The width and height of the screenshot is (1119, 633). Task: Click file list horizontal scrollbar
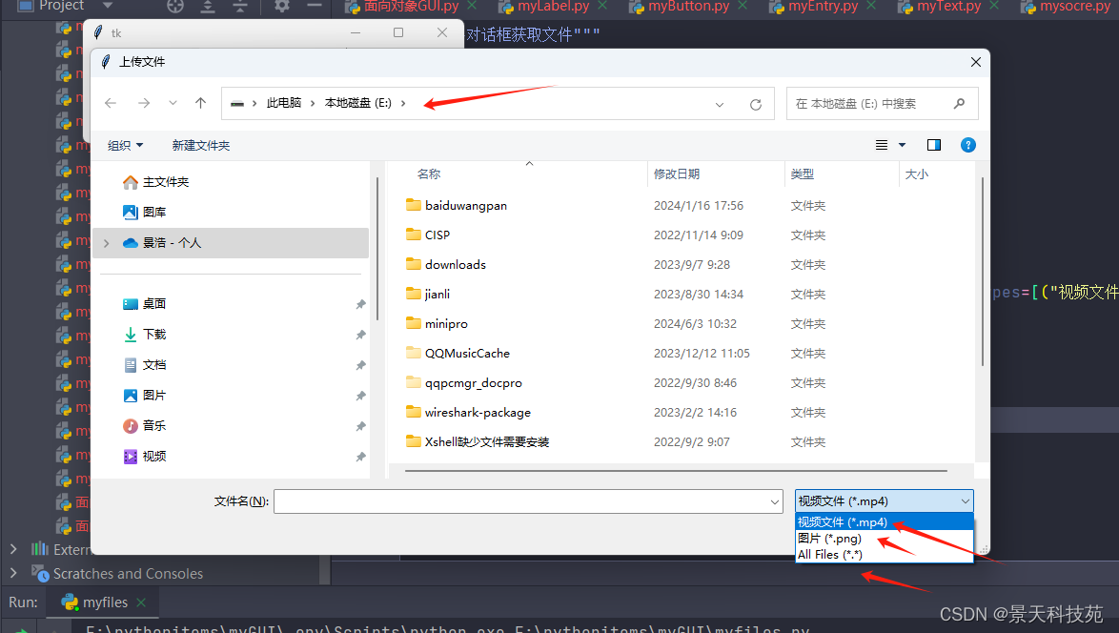point(676,471)
